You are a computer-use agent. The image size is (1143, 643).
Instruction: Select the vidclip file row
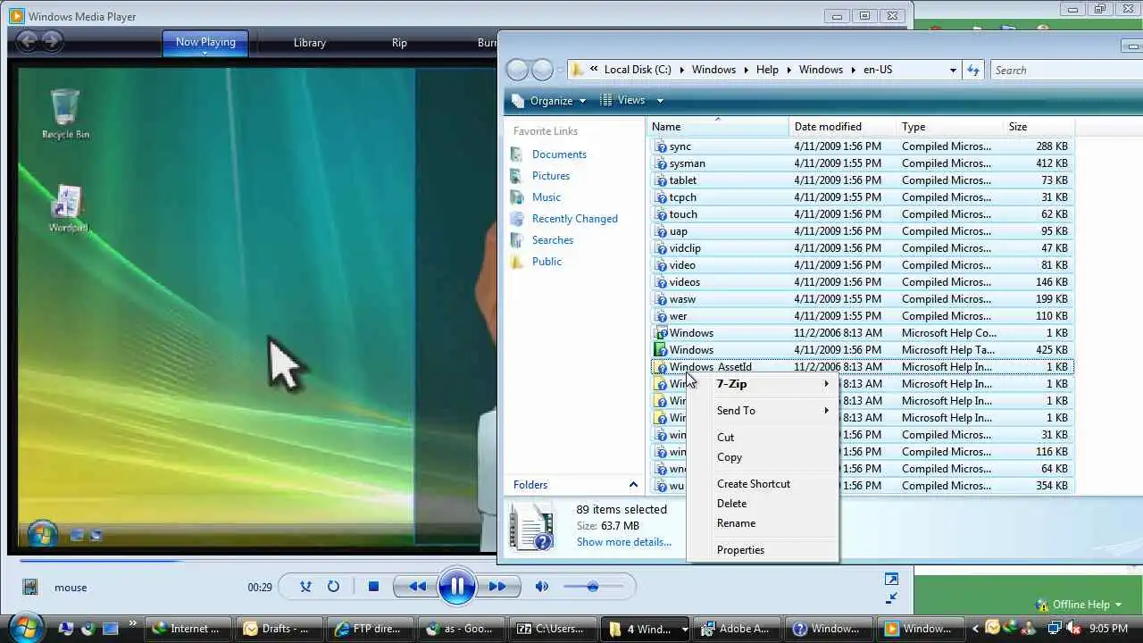862,248
